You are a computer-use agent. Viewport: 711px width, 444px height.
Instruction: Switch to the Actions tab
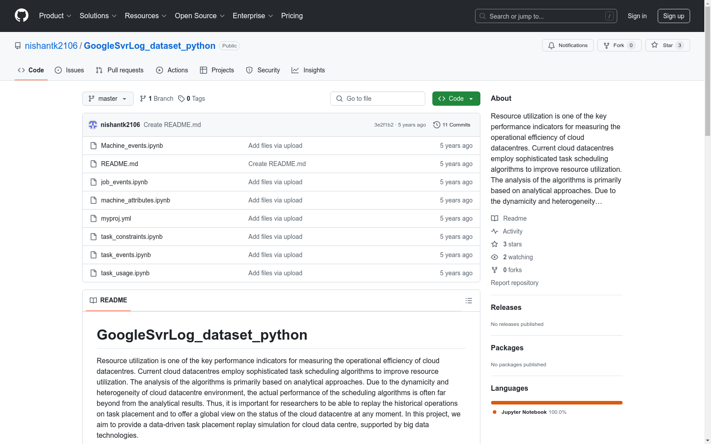pos(172,70)
